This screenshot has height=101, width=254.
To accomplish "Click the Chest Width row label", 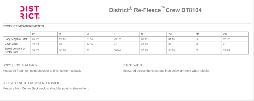I will [x=11, y=44].
